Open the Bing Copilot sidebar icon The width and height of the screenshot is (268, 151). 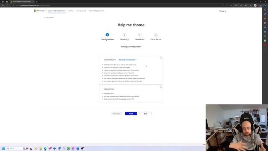pos(265,5)
